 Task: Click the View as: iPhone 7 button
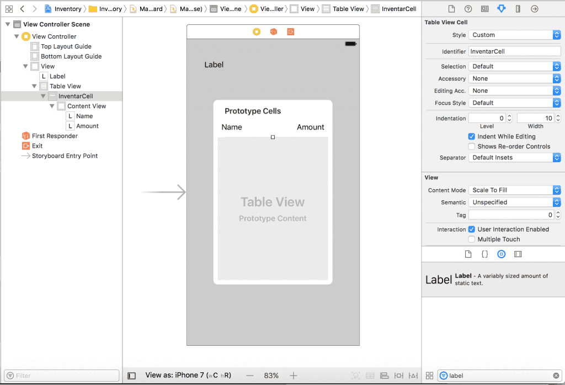(x=188, y=376)
